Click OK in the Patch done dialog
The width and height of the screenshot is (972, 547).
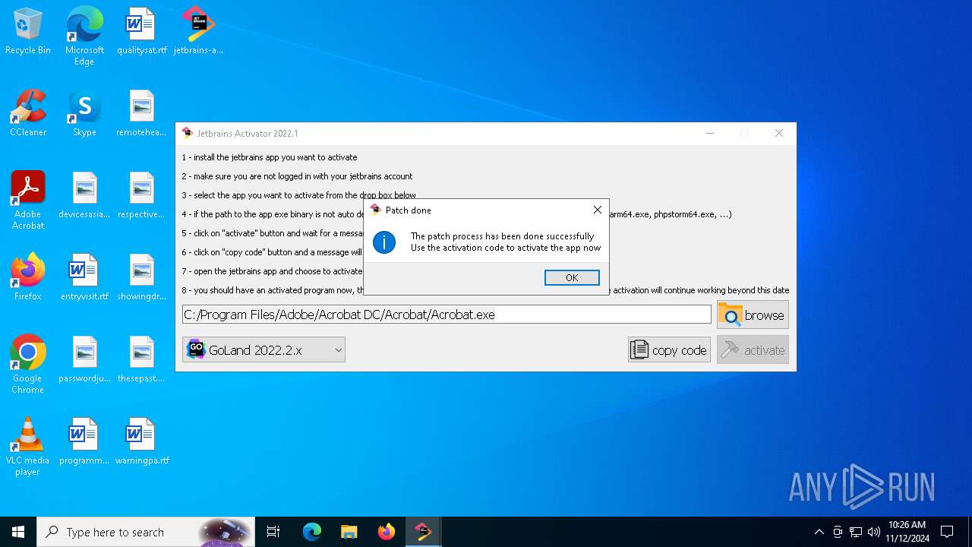pyautogui.click(x=572, y=277)
